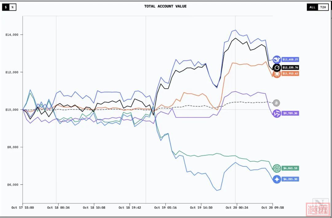
Task: Click the Oct 20 00:24 axis marker
Action: pyautogui.click(x=237, y=208)
